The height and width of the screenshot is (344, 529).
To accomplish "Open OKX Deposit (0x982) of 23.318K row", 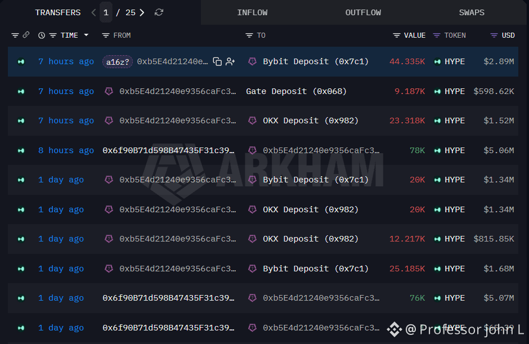I will pos(311,120).
